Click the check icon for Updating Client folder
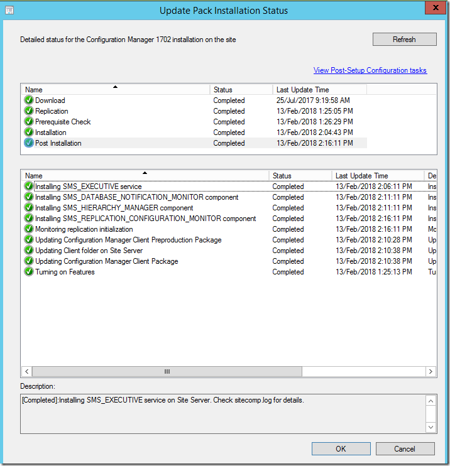 (x=28, y=251)
